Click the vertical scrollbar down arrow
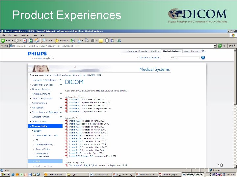Image resolution: width=237 pixels, height=177 pixels. pos(235,166)
